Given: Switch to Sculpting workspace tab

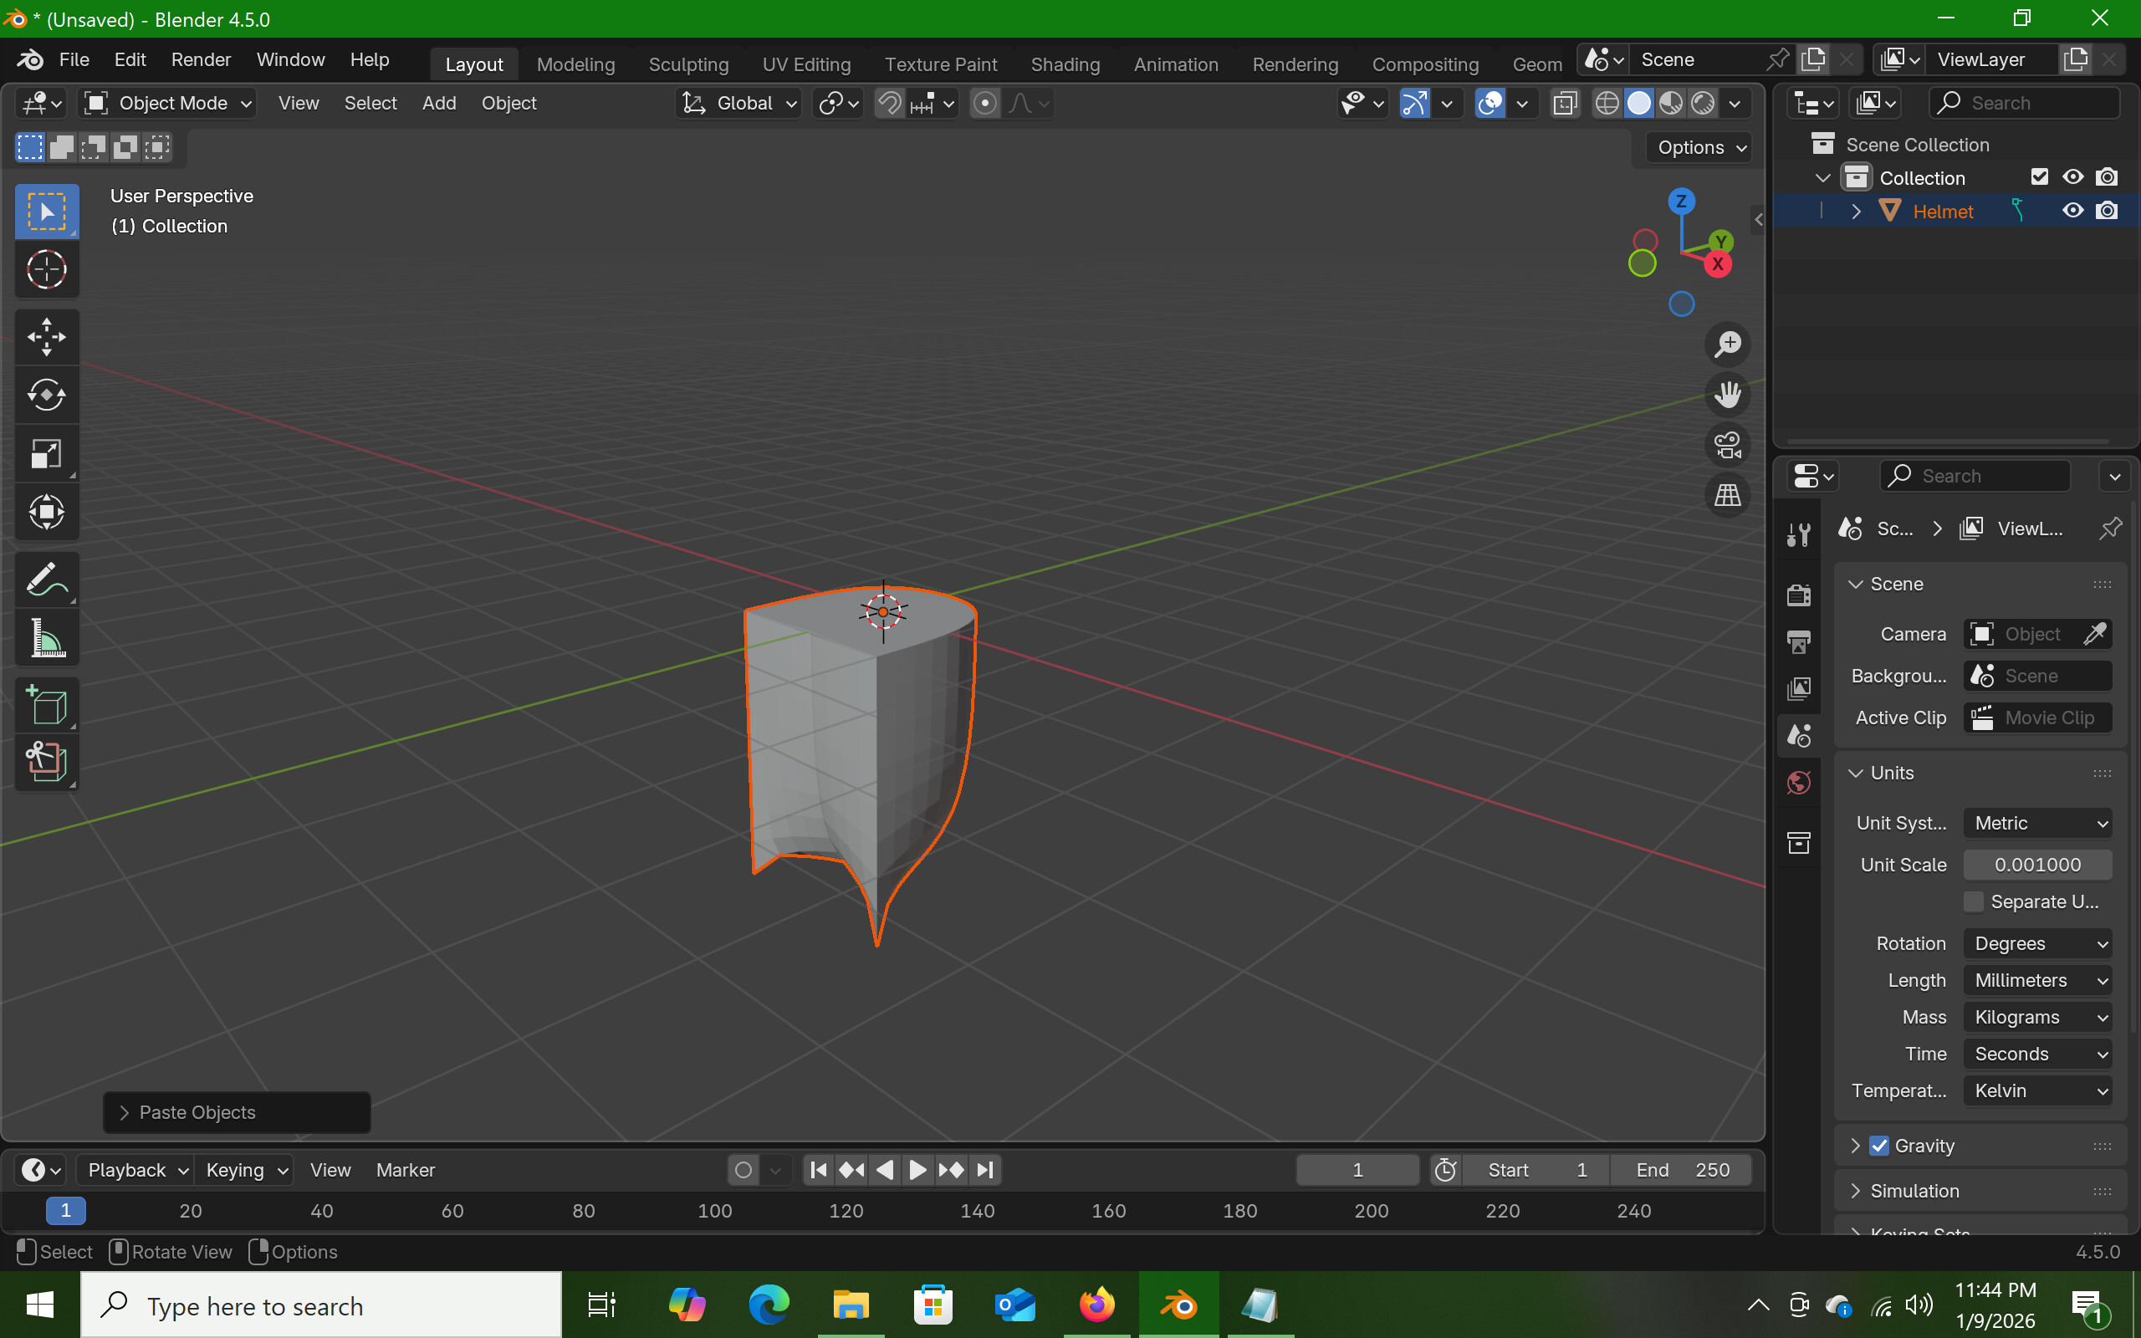Looking at the screenshot, I should coord(688,64).
